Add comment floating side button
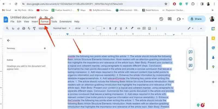This screenshot has height=109, width=218. coord(190,52)
